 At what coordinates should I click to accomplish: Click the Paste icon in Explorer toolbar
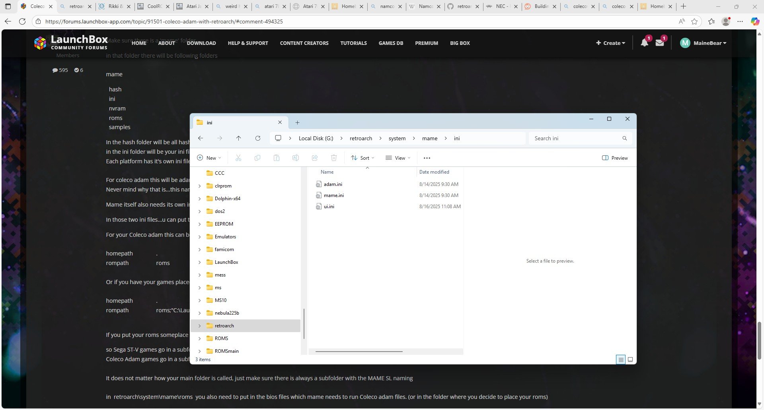[277, 158]
